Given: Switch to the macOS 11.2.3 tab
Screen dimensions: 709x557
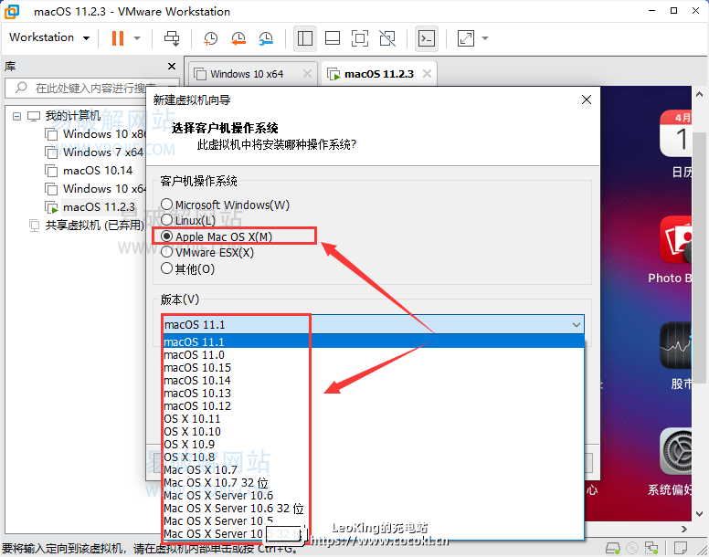Looking at the screenshot, I should (378, 74).
